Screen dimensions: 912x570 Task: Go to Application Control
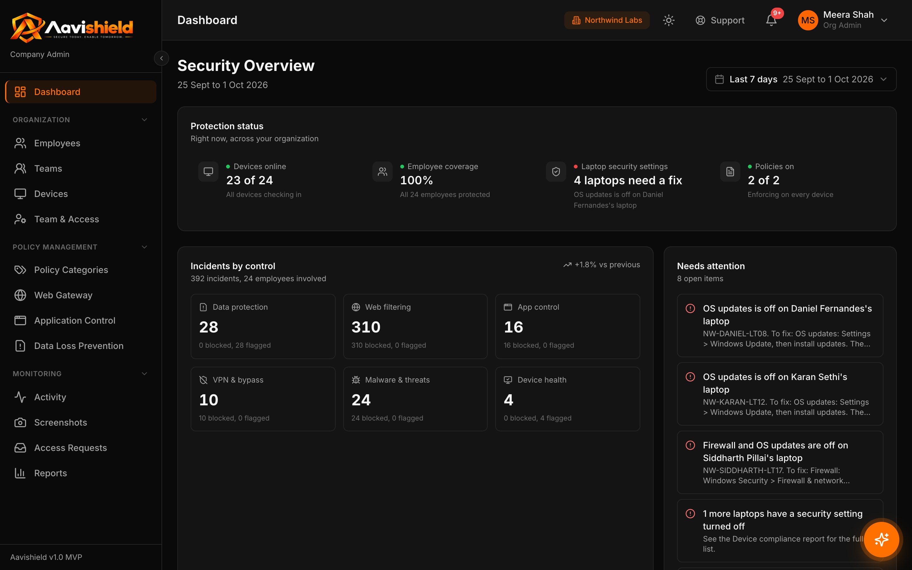81,320
